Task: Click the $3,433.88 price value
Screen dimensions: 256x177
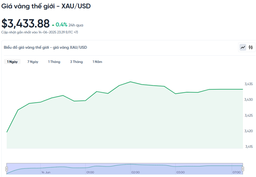Action: tap(26, 24)
